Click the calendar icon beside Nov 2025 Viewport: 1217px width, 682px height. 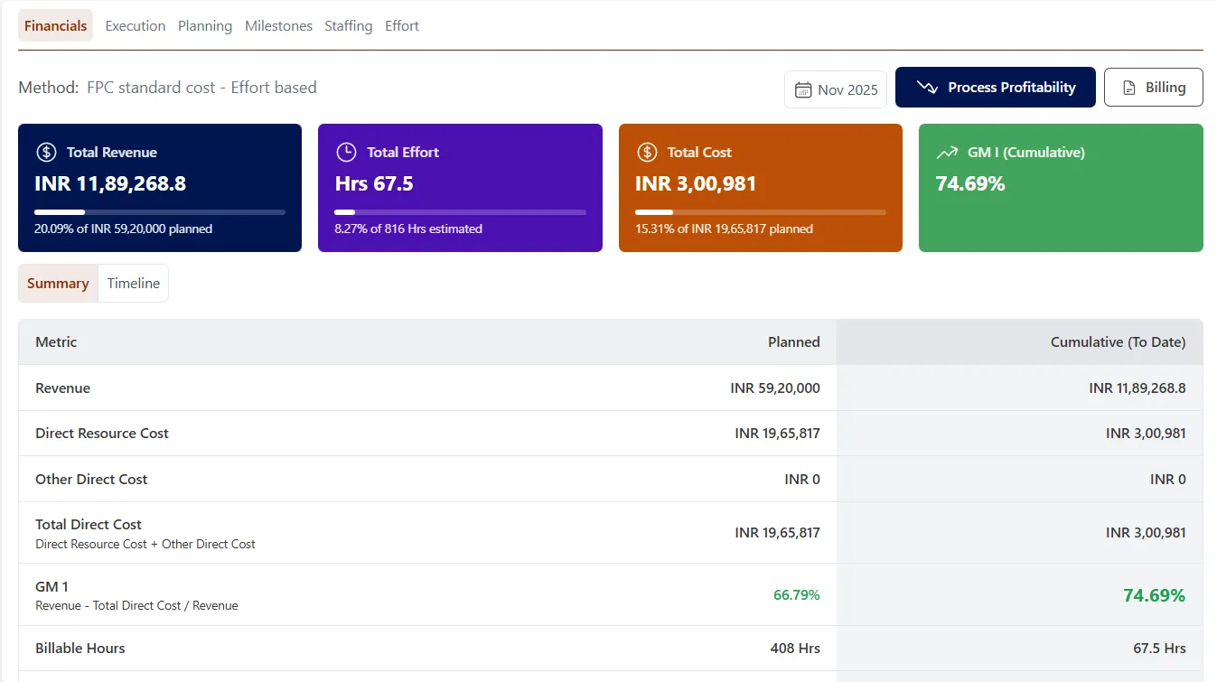pyautogui.click(x=802, y=89)
